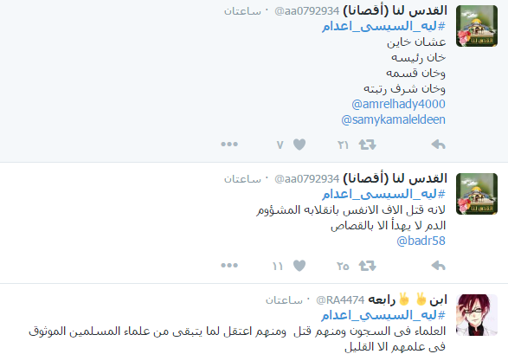Open second tweet's Jerusalem avatar
Viewport: 508px width, 354px height.
point(477,194)
